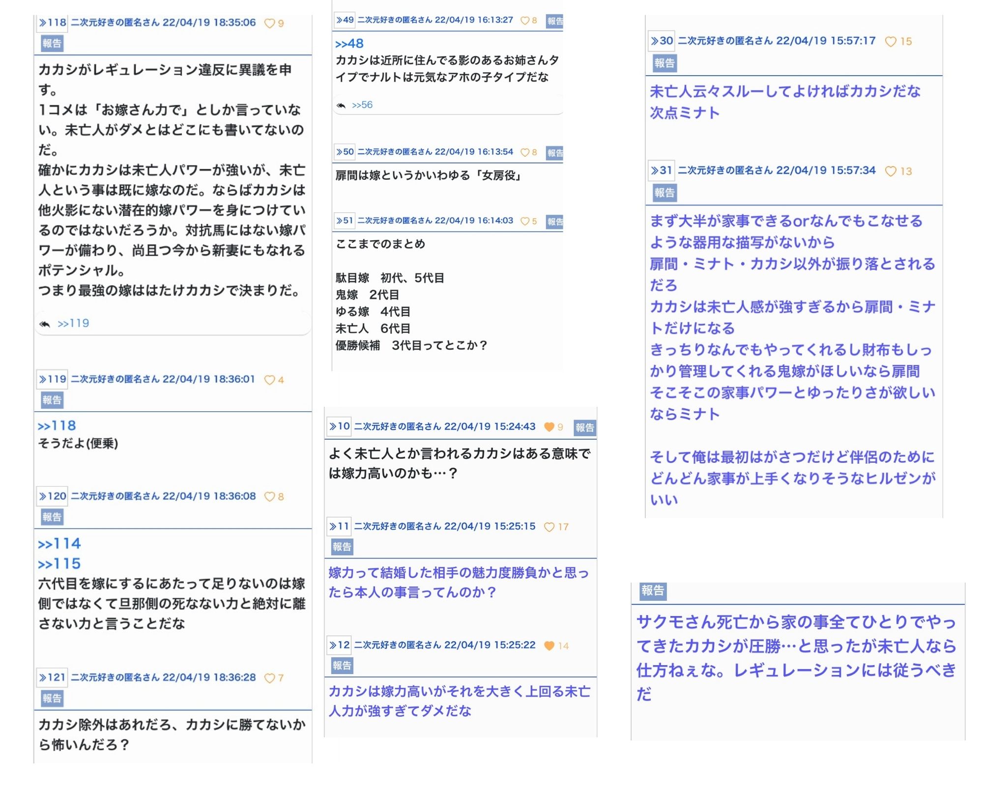Like comment 11 with heart icon

click(549, 527)
